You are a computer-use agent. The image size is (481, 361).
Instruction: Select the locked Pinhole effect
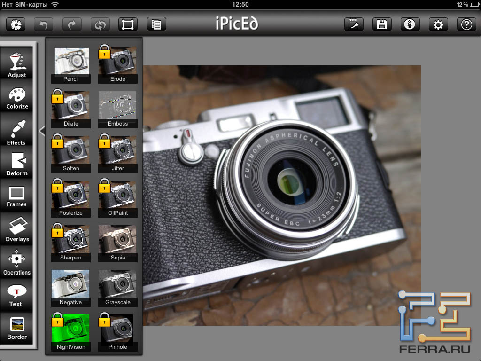(118, 332)
